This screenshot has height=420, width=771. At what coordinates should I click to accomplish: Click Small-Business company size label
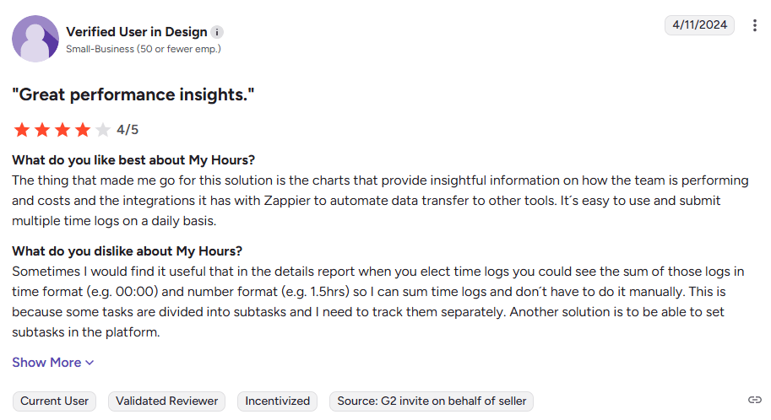(x=144, y=49)
